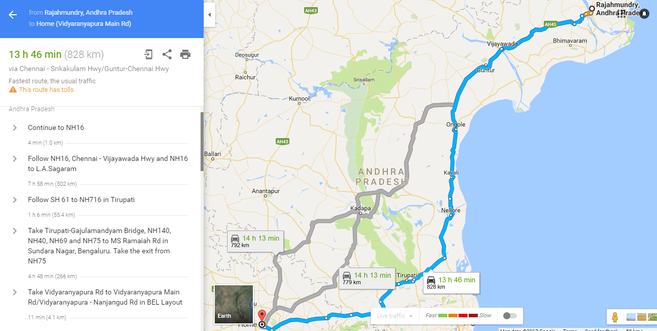Select the Pegman Street View icon
Screen dimensions: 657x331
click(615, 317)
